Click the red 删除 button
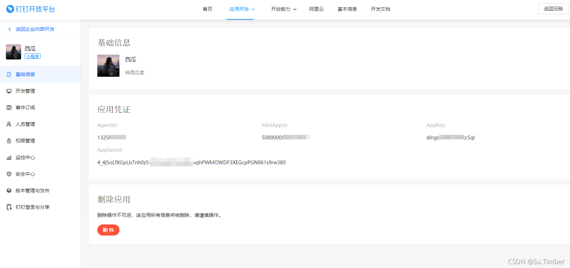Image resolution: width=570 pixels, height=268 pixels. 108,230
